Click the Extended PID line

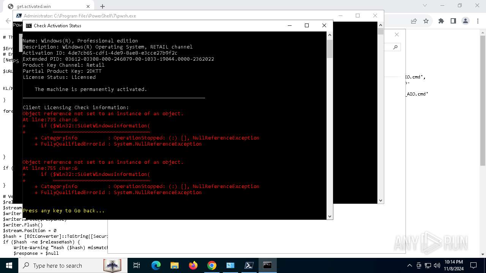tap(118, 59)
